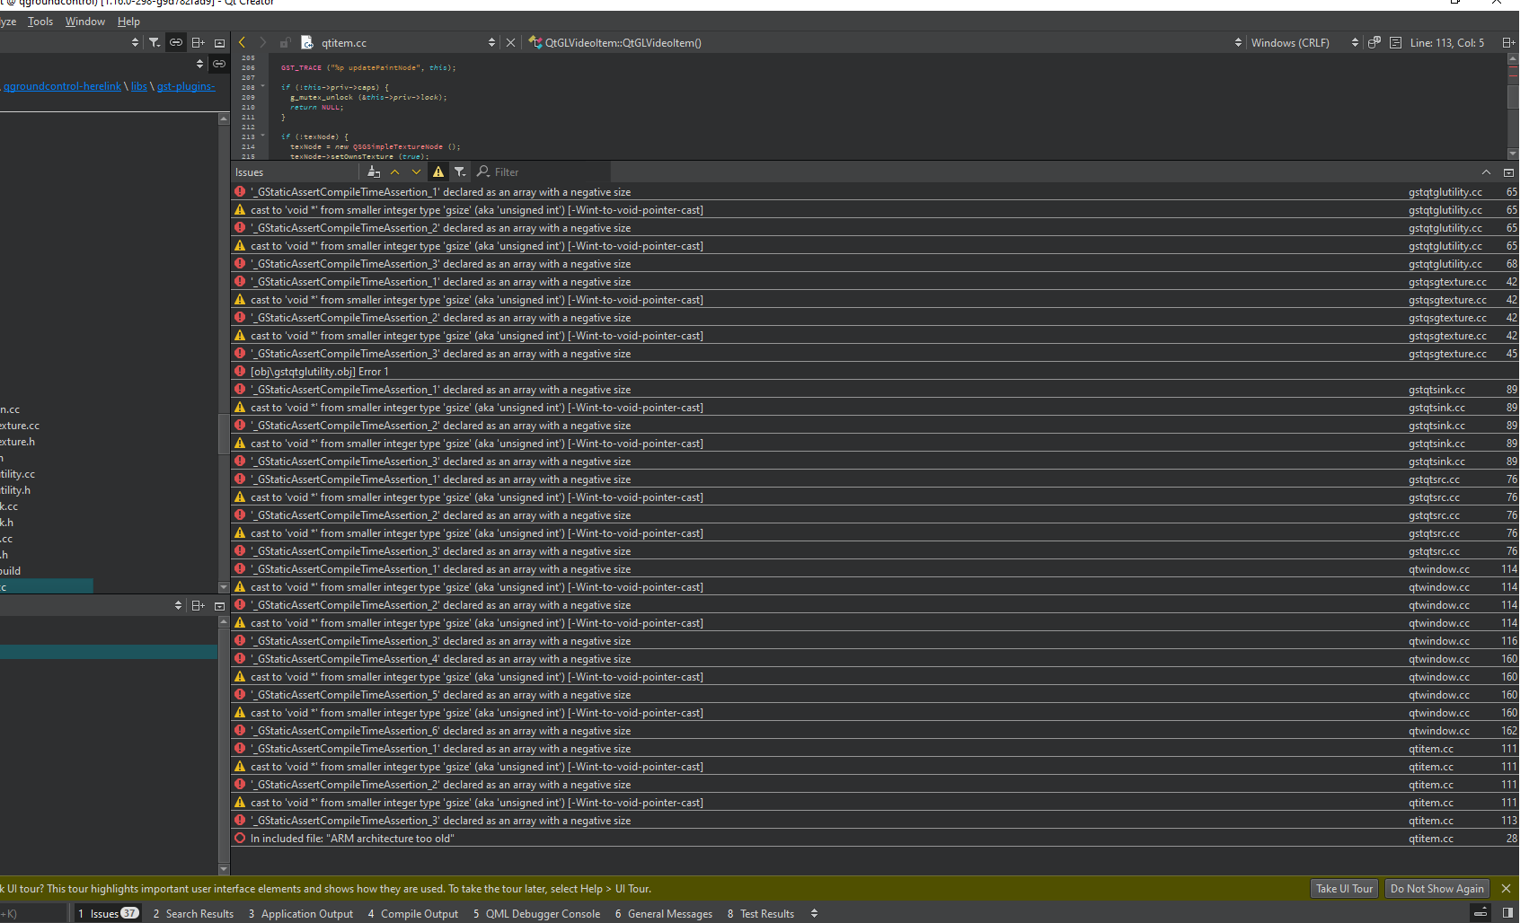Open the Tools menu
This screenshot has height=923, width=1538.
pyautogui.click(x=40, y=22)
